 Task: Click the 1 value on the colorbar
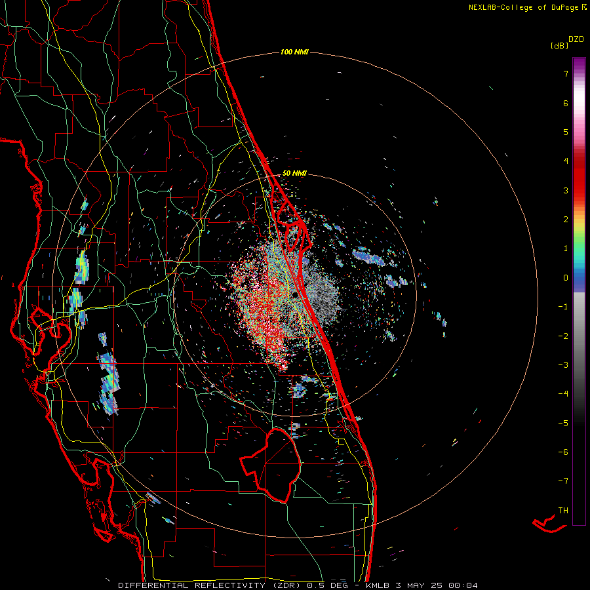tap(566, 248)
